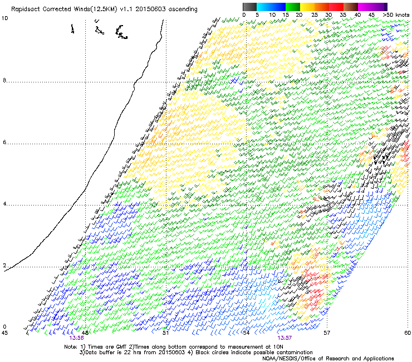Click the cyan-to-blue 5–15 knots legend swatch
This screenshot has height=362, width=412.
point(271,7)
